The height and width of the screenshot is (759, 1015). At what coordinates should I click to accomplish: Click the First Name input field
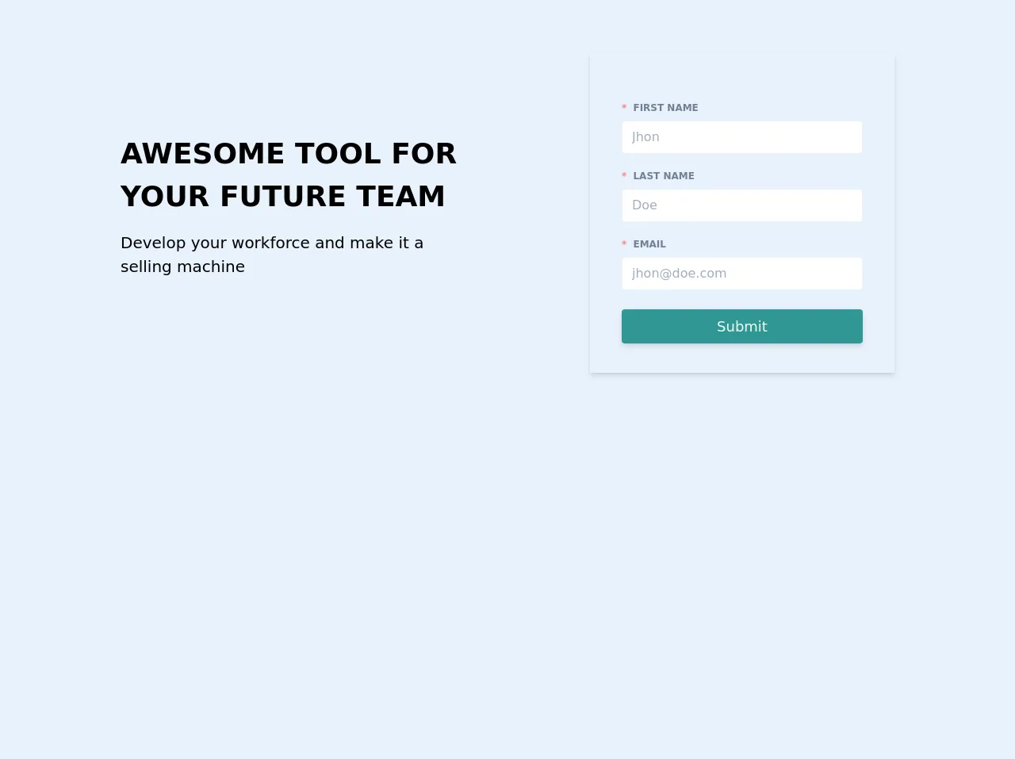(741, 137)
